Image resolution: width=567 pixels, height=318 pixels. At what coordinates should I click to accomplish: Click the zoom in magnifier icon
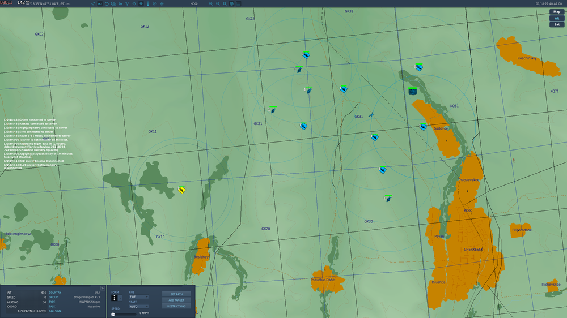(211, 3)
